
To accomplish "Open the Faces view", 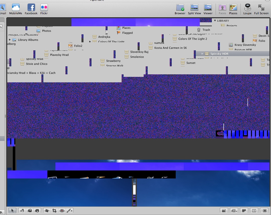I will pos(222,9).
